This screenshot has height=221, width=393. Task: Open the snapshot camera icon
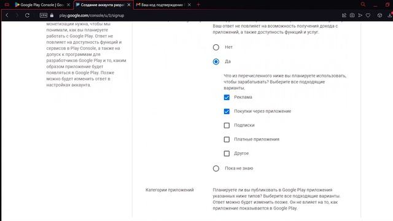click(352, 15)
